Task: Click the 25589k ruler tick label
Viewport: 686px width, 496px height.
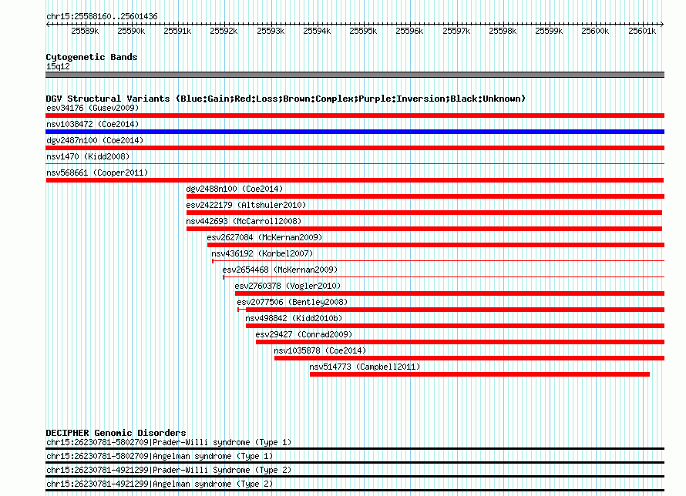Action: click(85, 31)
